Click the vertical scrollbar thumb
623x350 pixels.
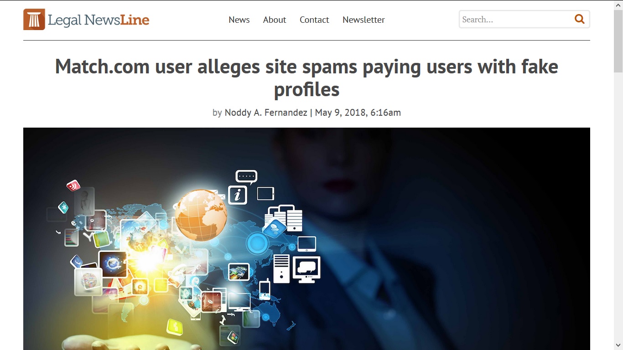point(618,40)
